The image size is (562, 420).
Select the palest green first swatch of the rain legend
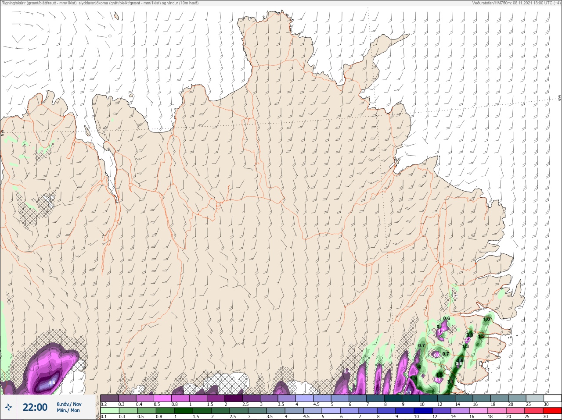[x=109, y=410]
